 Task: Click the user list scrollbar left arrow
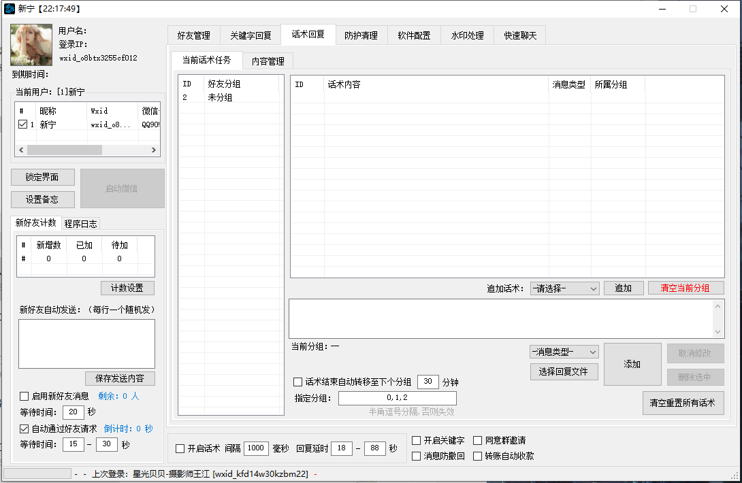21,150
